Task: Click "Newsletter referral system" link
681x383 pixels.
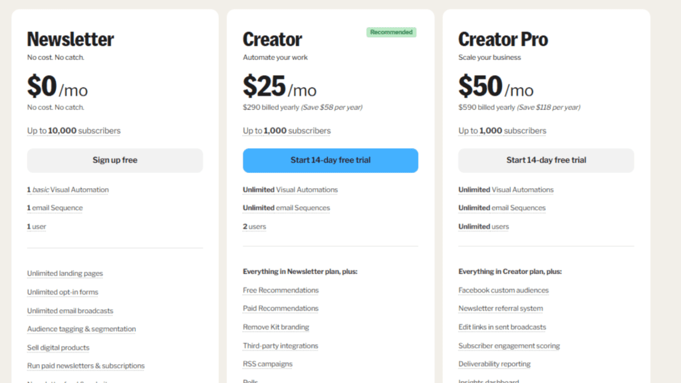Action: (501, 309)
